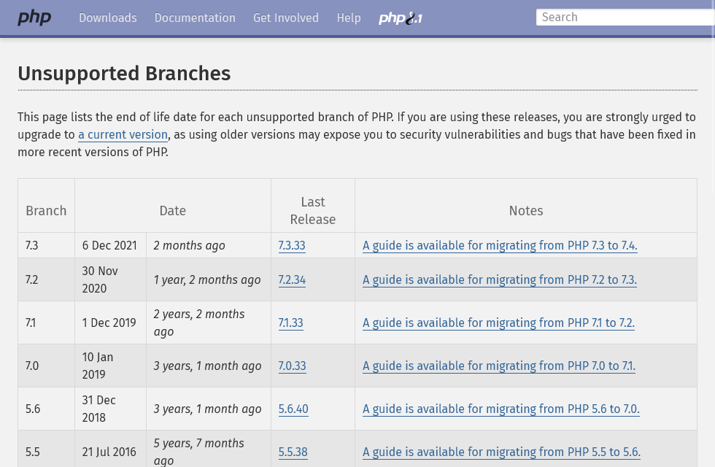This screenshot has height=467, width=715.
Task: Open the 7.0.33 release link
Action: point(293,366)
